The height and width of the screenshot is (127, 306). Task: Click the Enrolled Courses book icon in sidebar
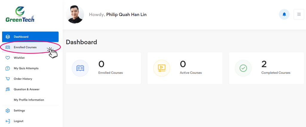click(x=8, y=47)
